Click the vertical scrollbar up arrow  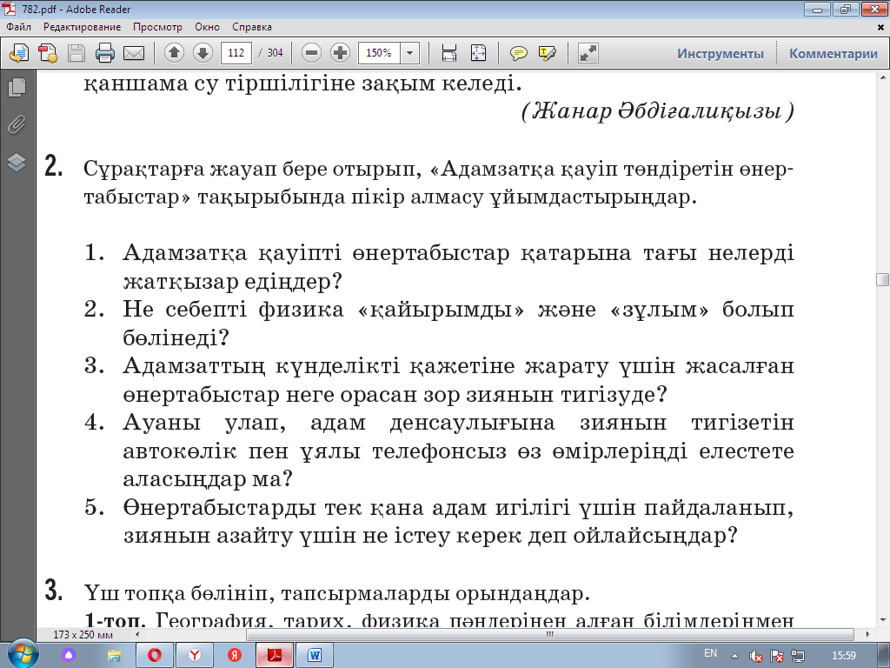tap(883, 77)
